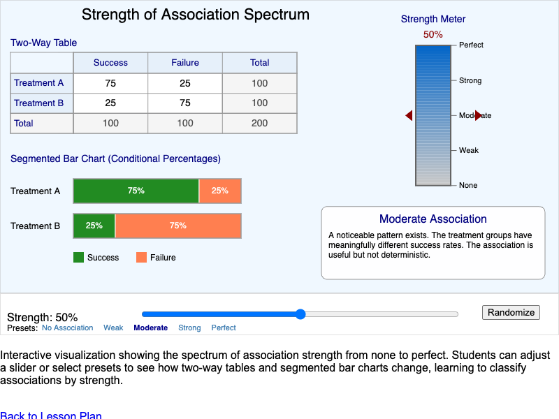This screenshot has height=419, width=559.
Task: Click the 25% Success segment for Treatment B
Action: [94, 226]
